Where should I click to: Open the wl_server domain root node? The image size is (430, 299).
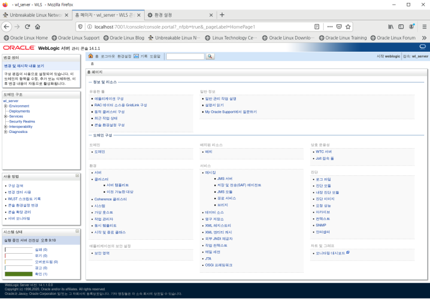tap(10, 101)
